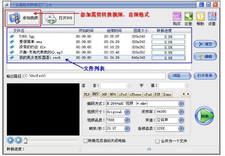Open the 视频尺寸 video size dropdown
The height and width of the screenshot is (156, 225).
tap(127, 112)
